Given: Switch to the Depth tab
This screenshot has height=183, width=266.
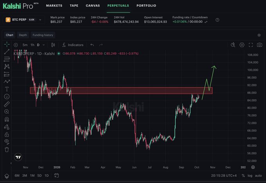Looking at the screenshot, I should coord(23,35).
